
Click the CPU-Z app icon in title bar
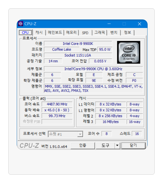[x=21, y=24]
